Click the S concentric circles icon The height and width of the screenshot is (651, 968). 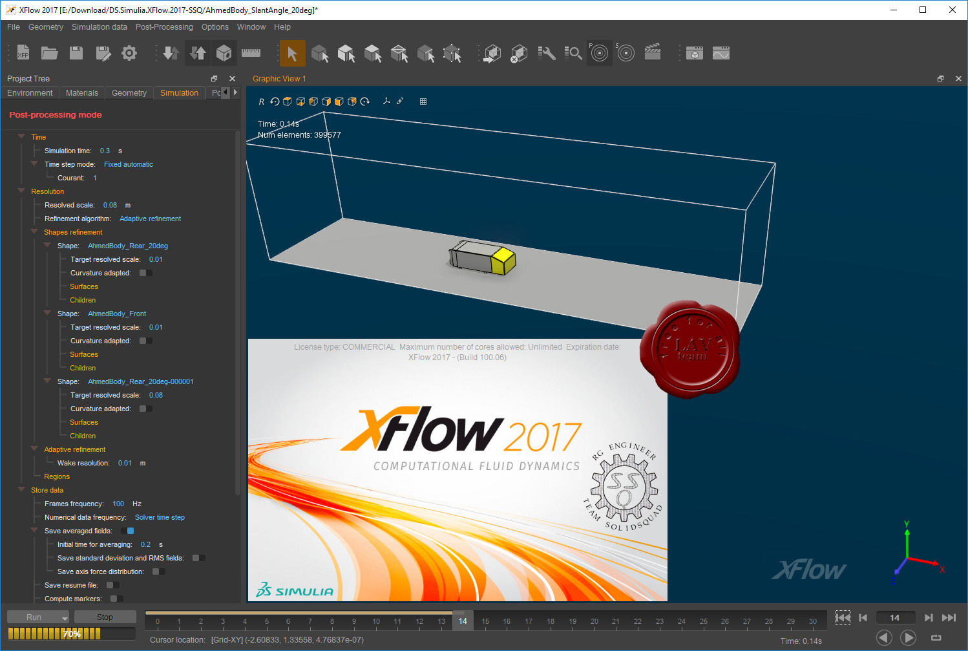pyautogui.click(x=626, y=53)
